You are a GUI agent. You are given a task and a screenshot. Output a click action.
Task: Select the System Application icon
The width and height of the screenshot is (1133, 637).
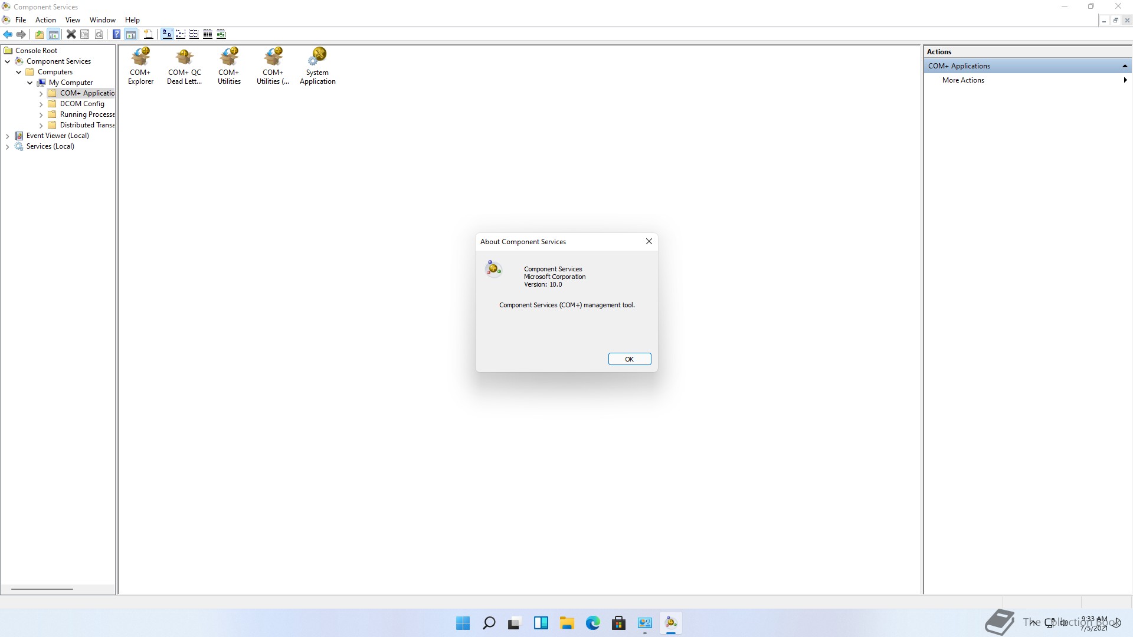317,66
